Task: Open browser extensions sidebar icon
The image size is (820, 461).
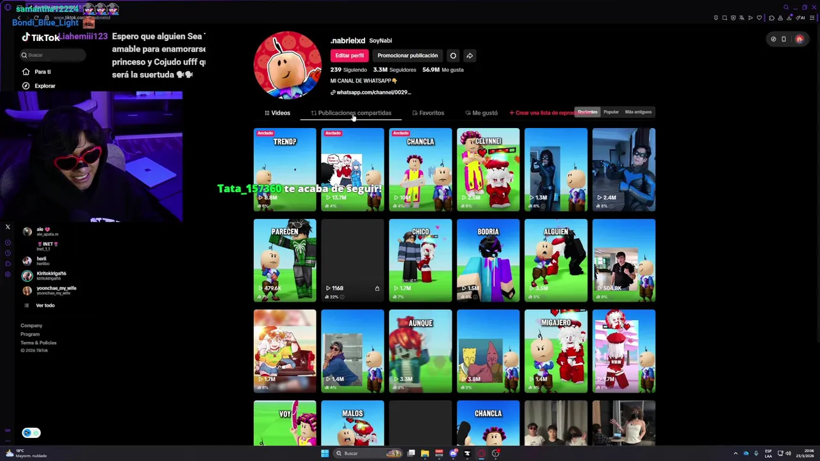Action: pos(8,264)
